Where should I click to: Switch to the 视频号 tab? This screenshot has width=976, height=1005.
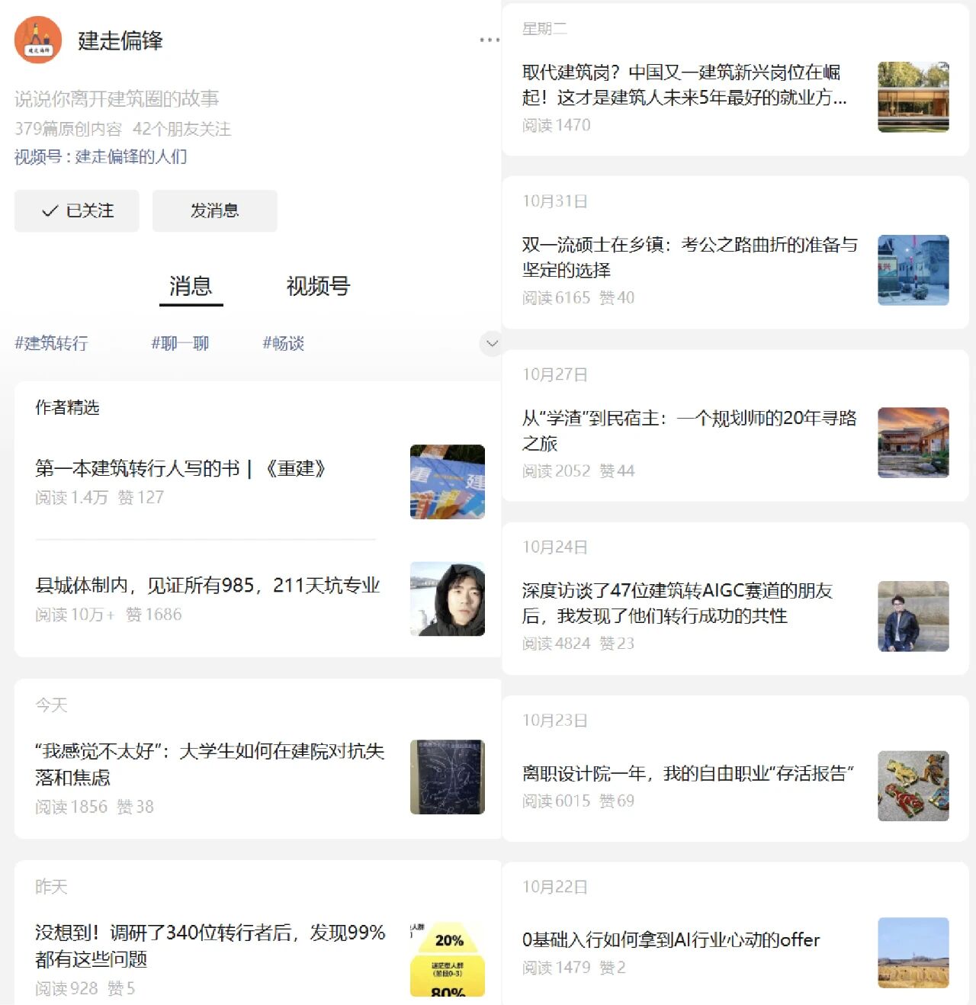click(318, 286)
